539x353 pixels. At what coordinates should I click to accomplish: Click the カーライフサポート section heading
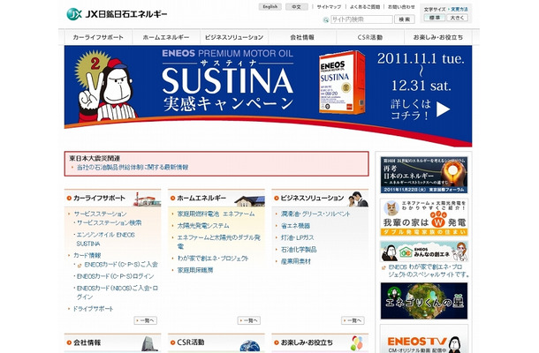(x=99, y=199)
